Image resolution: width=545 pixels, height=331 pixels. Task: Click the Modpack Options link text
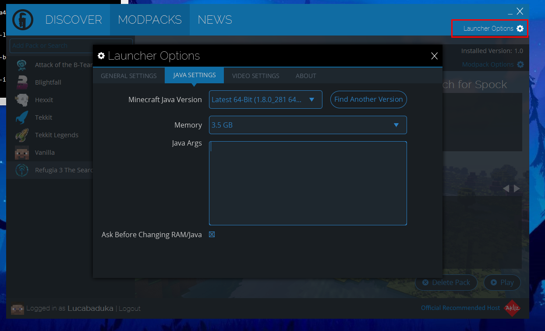pyautogui.click(x=488, y=64)
